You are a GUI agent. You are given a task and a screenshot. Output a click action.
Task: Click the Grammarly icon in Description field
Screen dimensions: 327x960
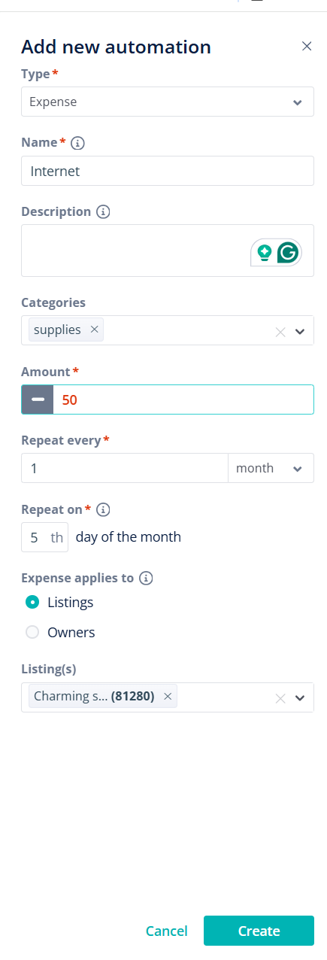pyautogui.click(x=289, y=253)
